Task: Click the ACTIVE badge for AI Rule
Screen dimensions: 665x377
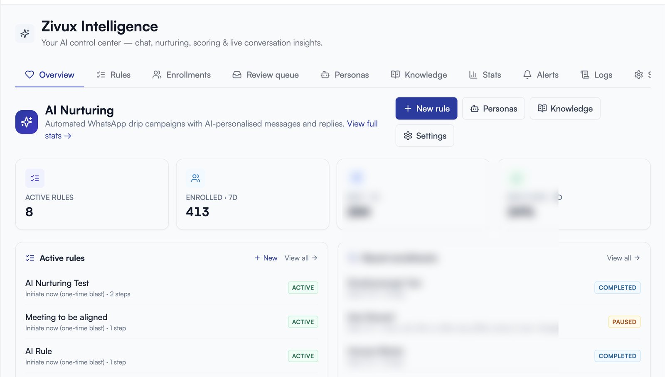Action: tap(303, 356)
